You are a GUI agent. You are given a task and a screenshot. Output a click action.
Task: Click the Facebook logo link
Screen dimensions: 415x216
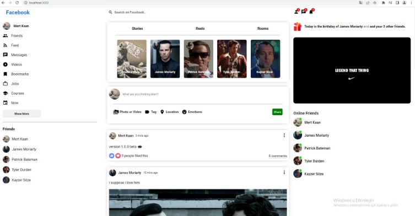[x=18, y=13]
